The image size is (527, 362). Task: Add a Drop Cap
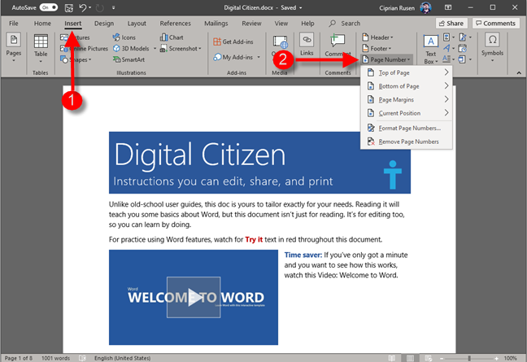pos(448,59)
